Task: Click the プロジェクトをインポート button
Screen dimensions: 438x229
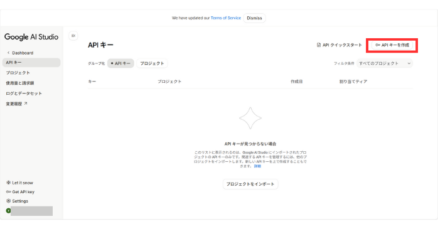Action: (250, 184)
